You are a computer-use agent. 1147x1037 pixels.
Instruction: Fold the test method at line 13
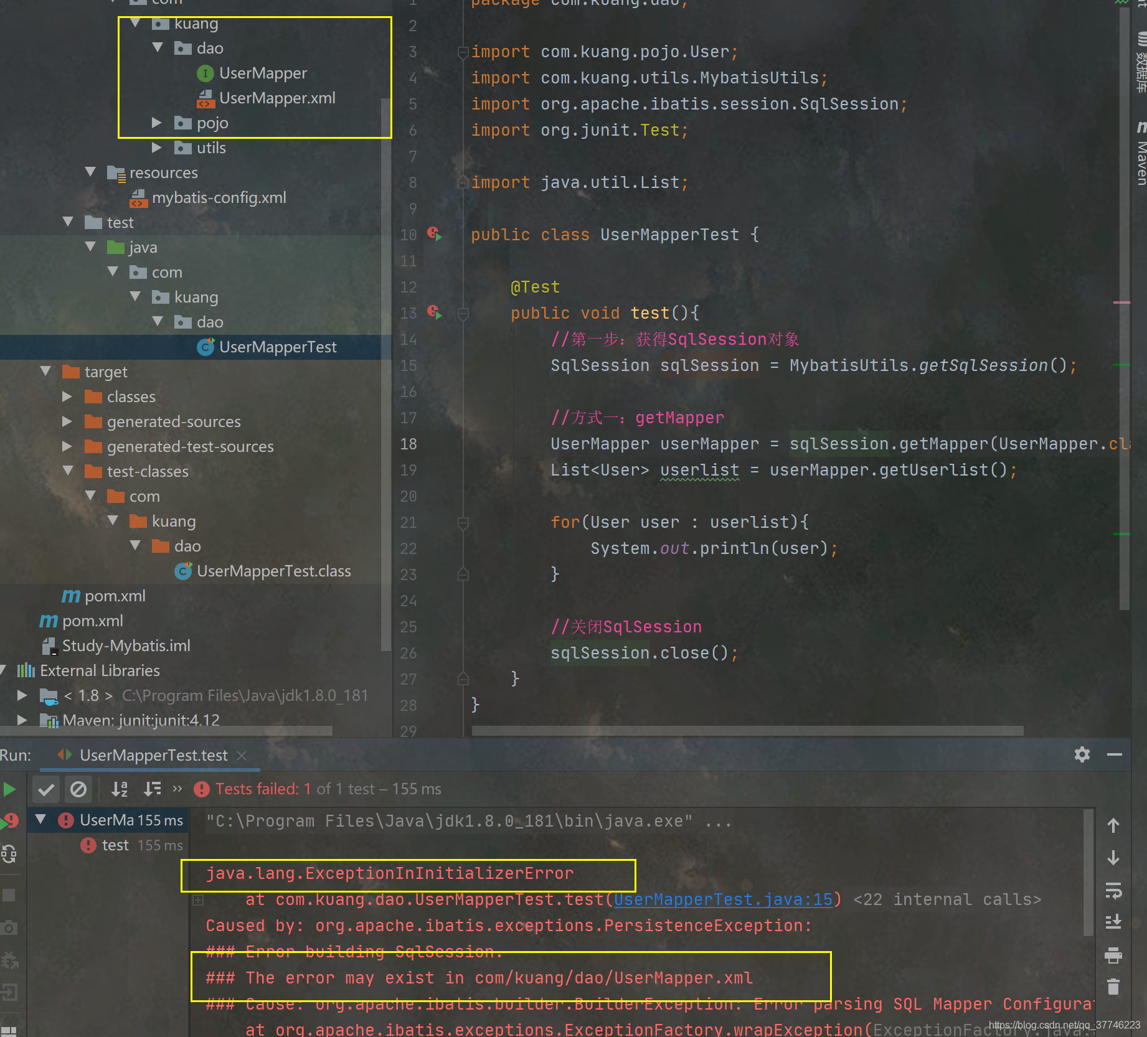(x=463, y=314)
